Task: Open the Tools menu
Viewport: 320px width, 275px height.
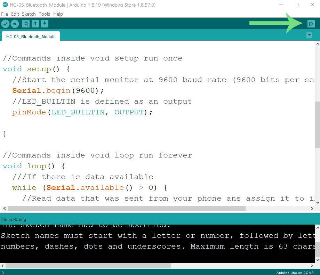Action: pyautogui.click(x=45, y=14)
